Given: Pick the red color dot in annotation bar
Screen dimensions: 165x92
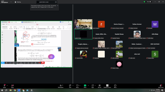Looking at the screenshot, I should [x=39, y=63].
